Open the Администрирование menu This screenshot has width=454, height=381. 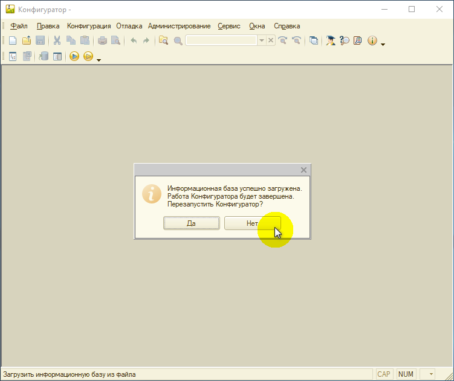point(179,26)
